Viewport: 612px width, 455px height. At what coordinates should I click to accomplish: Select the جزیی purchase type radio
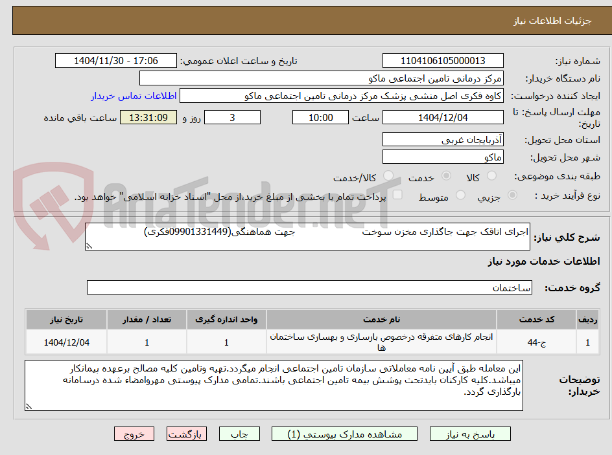(x=512, y=195)
